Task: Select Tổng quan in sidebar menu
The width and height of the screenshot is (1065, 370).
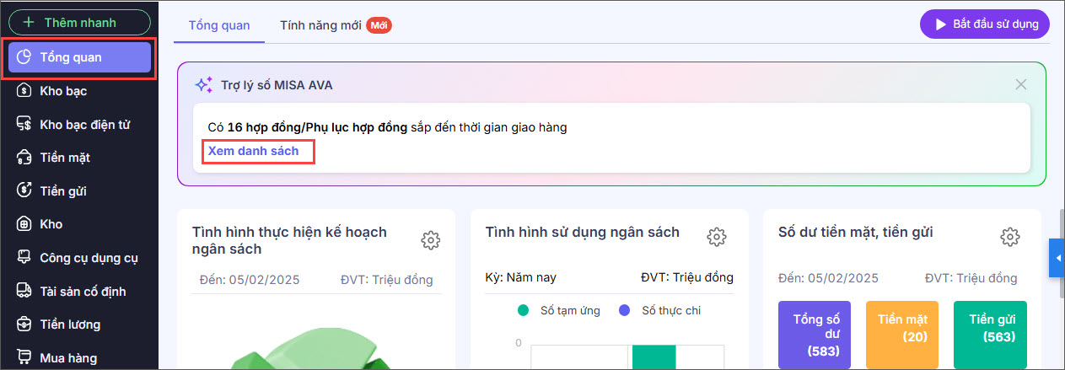Action: pyautogui.click(x=80, y=57)
